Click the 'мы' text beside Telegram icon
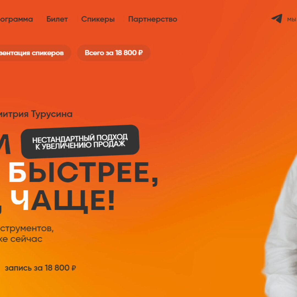297x297 pixels. pyautogui.click(x=292, y=19)
